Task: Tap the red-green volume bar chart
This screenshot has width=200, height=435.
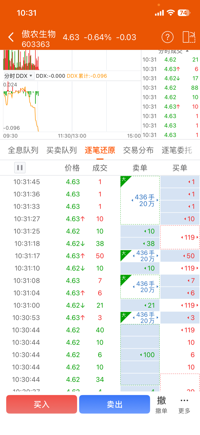Action: click(x=21, y=60)
